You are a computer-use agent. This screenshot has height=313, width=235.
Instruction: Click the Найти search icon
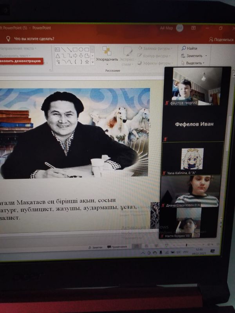(x=183, y=48)
